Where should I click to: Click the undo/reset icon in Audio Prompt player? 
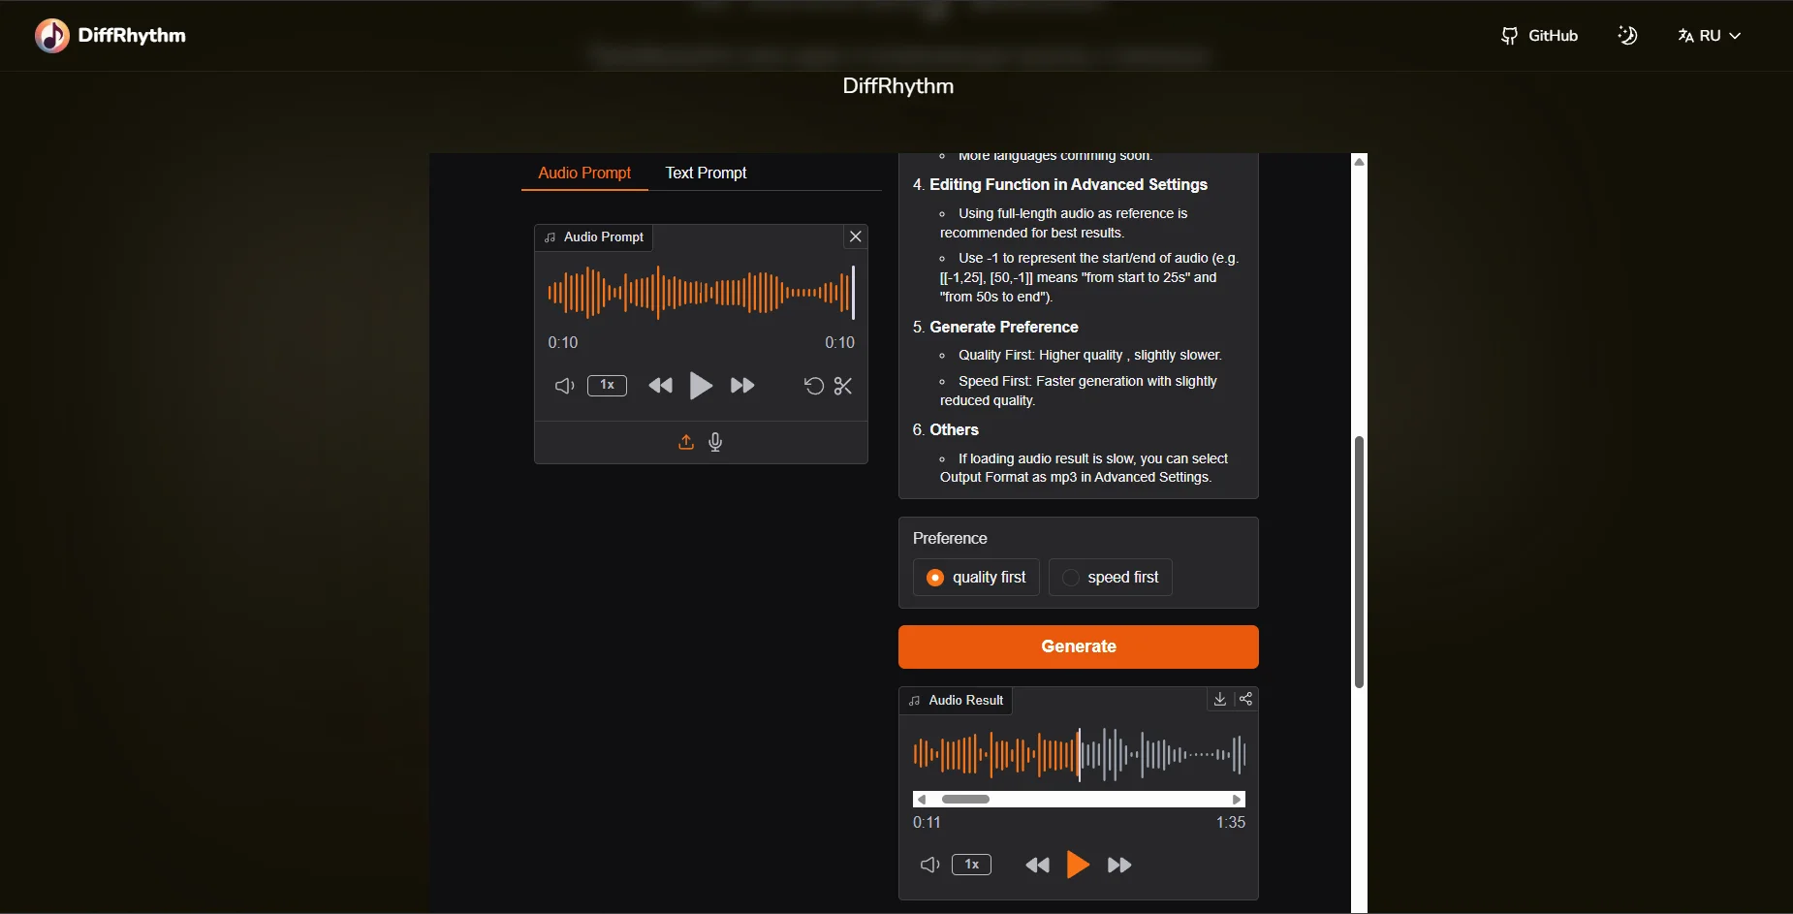click(812, 386)
